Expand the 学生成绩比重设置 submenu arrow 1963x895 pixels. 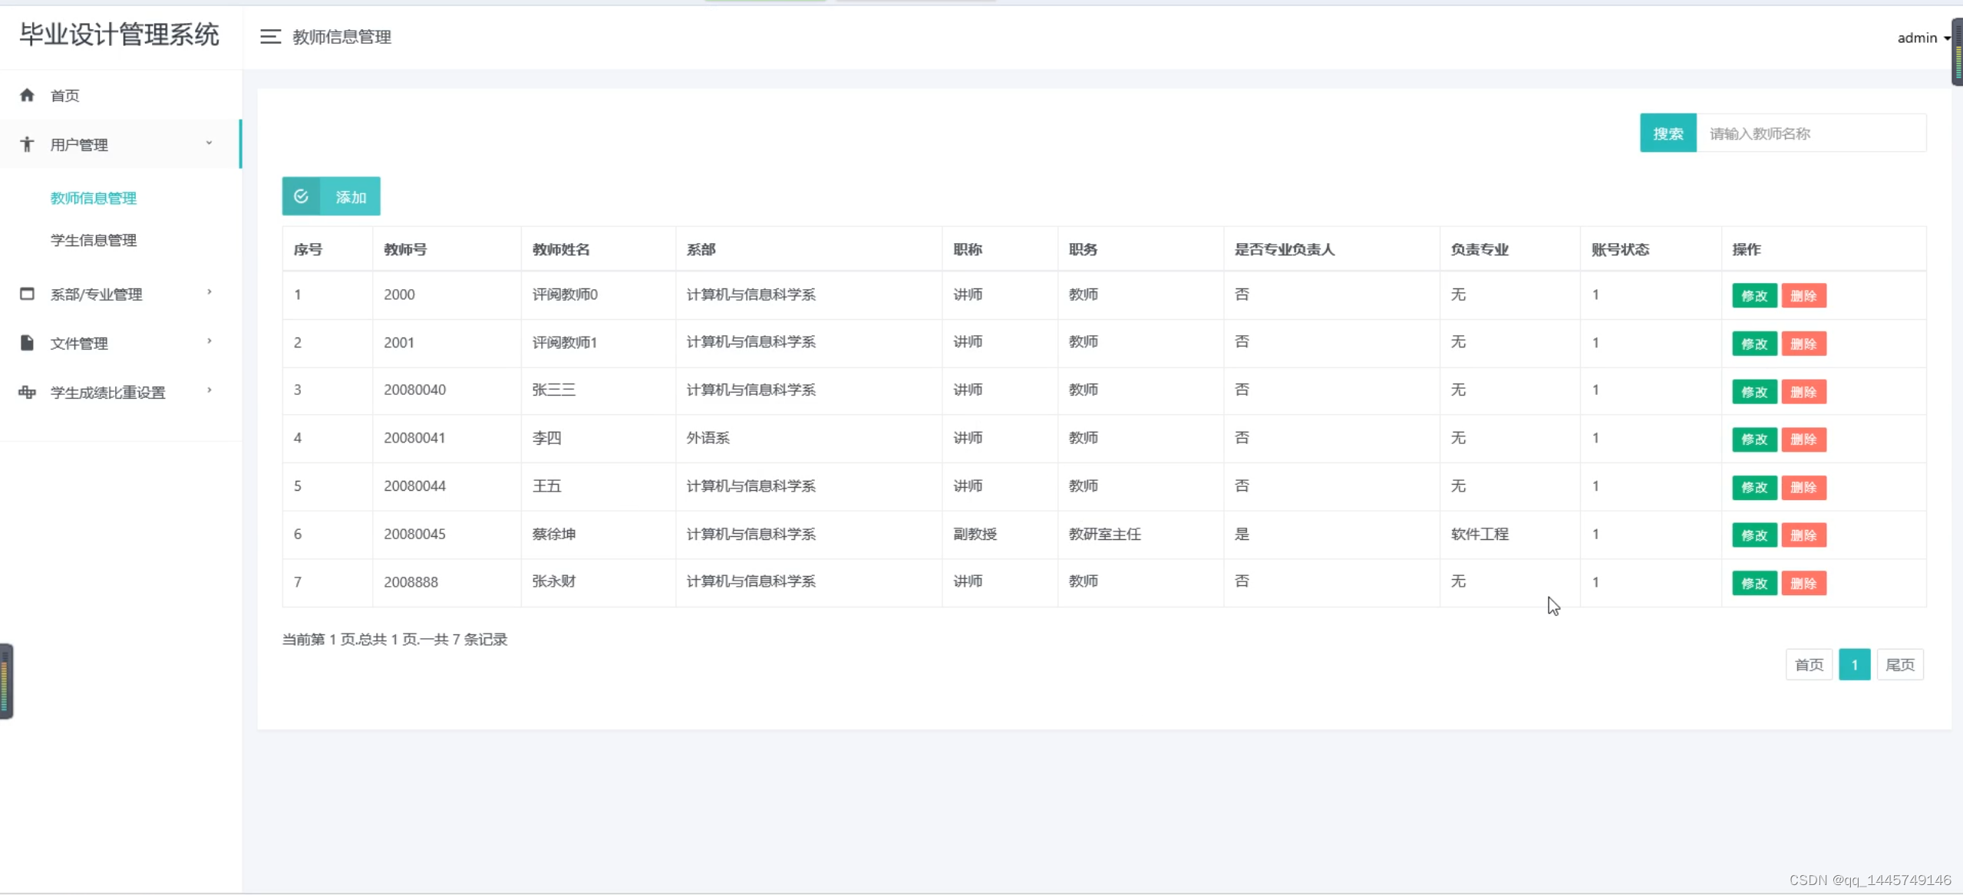[209, 390]
